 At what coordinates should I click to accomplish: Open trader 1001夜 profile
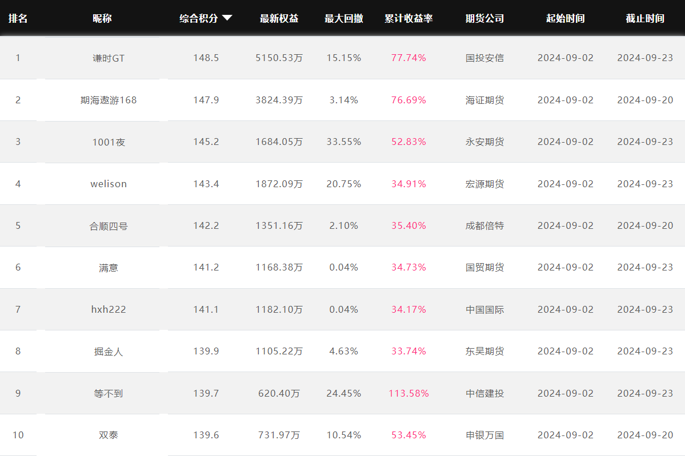tap(109, 142)
